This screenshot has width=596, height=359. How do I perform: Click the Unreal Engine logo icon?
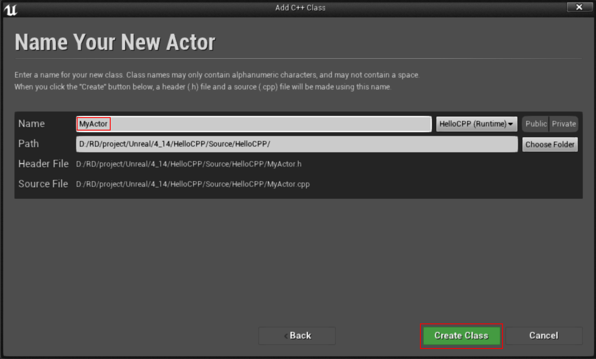click(x=11, y=10)
